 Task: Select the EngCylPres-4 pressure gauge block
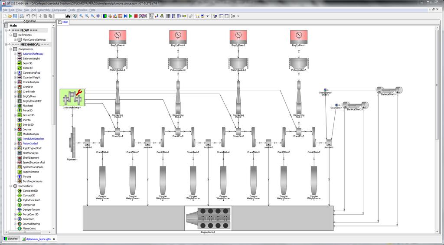[x=118, y=37]
